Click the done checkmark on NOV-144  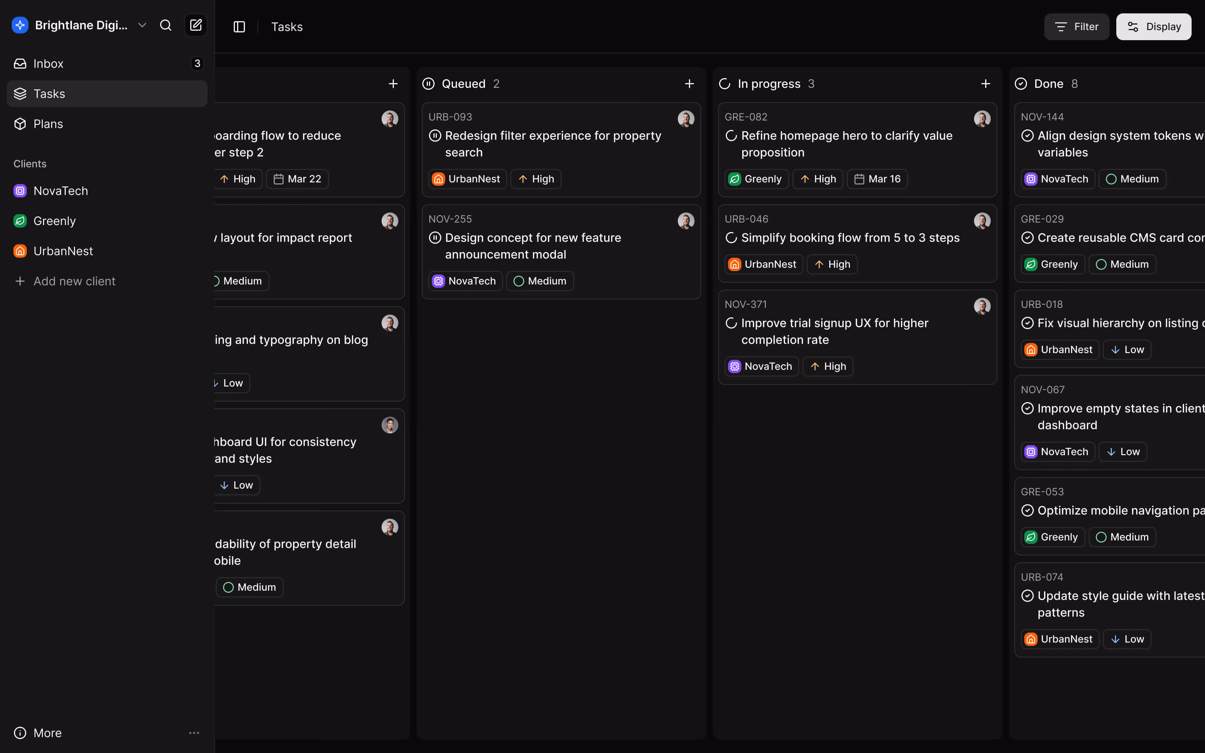coord(1029,135)
